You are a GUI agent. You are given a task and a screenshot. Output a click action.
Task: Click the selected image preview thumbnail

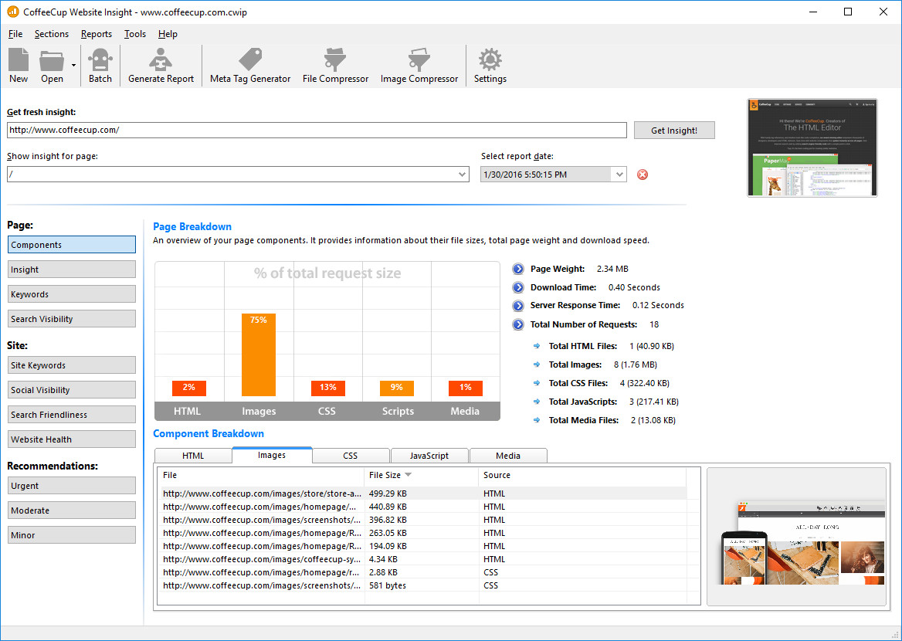(797, 537)
